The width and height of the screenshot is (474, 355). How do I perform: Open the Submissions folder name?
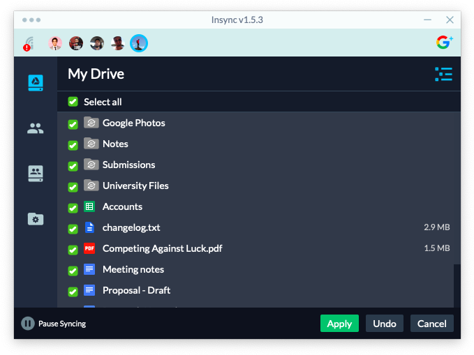[128, 165]
